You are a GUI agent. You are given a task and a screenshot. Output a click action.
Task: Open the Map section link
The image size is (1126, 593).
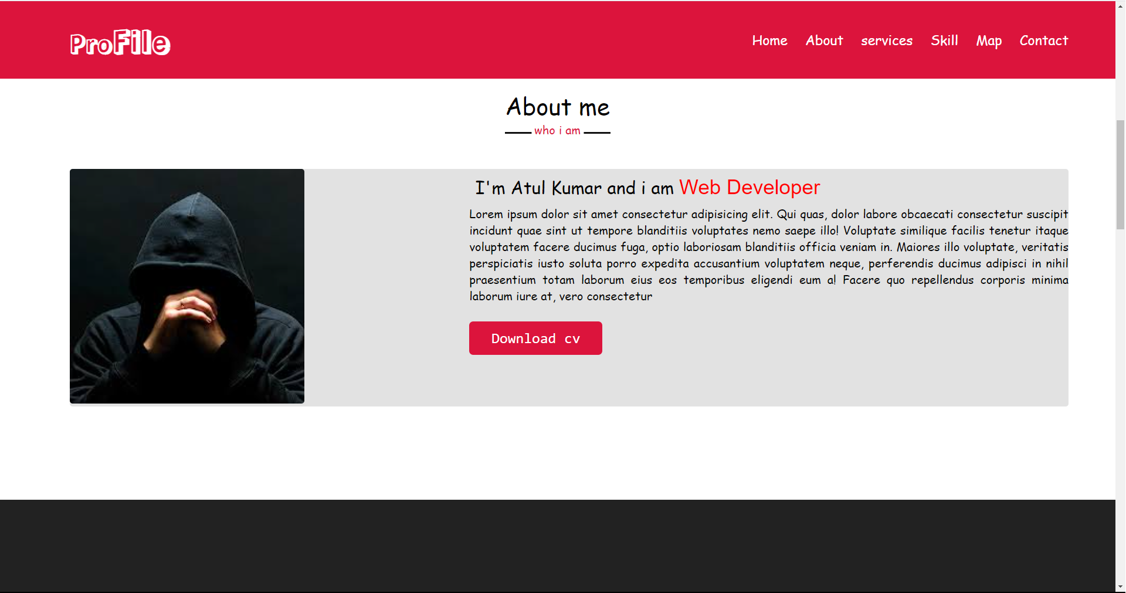pyautogui.click(x=989, y=40)
